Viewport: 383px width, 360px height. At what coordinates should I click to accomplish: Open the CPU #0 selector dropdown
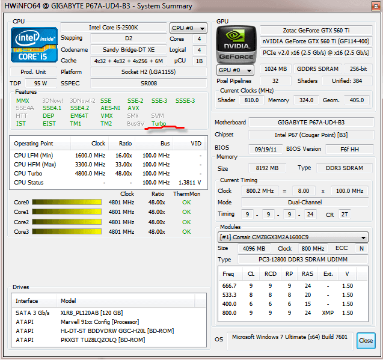[x=188, y=28]
